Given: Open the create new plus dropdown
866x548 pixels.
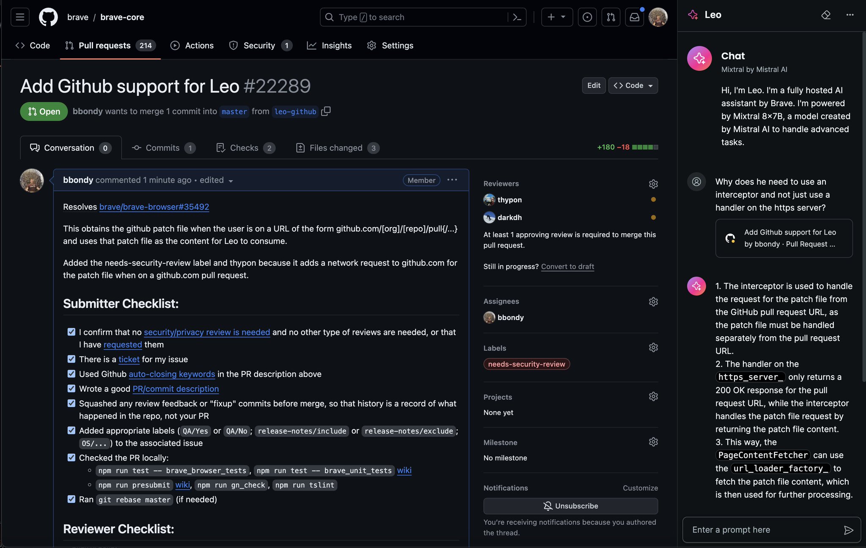Looking at the screenshot, I should point(556,17).
